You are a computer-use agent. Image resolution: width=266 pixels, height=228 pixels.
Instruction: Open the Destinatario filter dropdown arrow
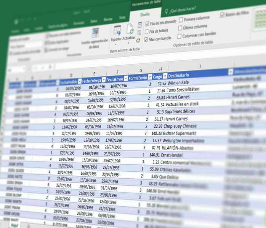(230, 72)
